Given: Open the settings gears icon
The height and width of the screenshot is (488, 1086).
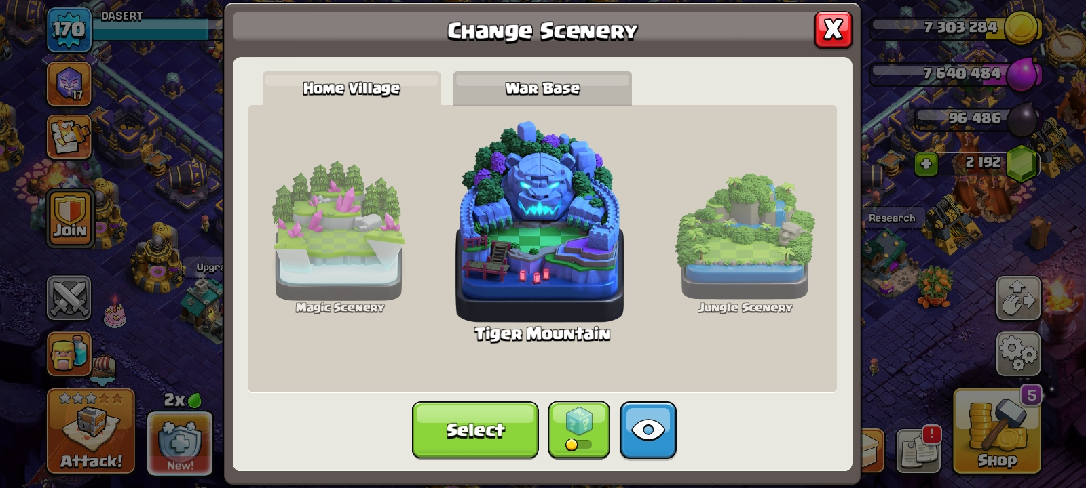Looking at the screenshot, I should pyautogui.click(x=1018, y=353).
